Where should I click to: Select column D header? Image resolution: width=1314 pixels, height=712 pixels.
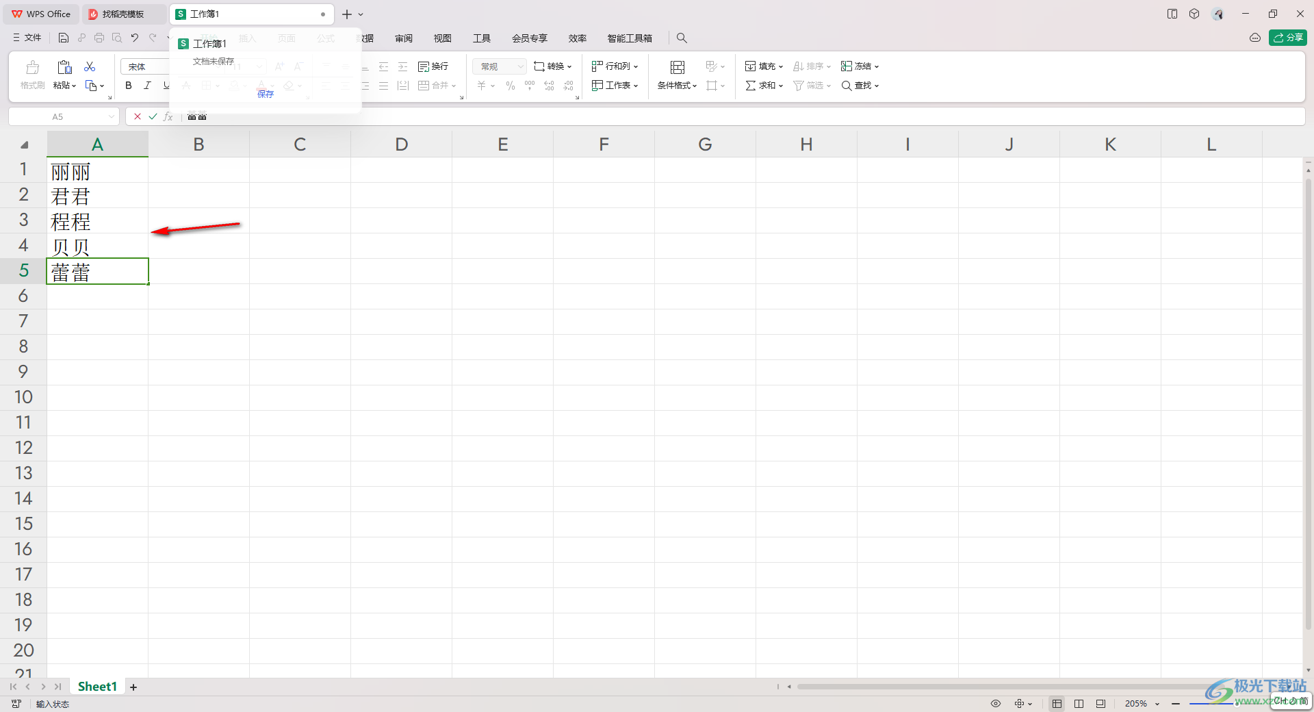pos(401,144)
